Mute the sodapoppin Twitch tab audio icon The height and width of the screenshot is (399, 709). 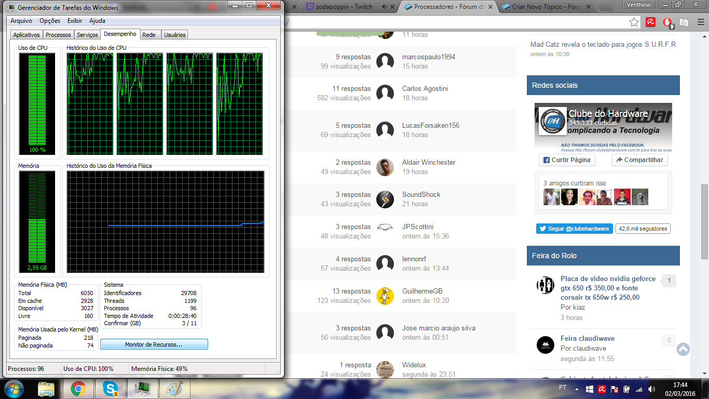pyautogui.click(x=384, y=7)
